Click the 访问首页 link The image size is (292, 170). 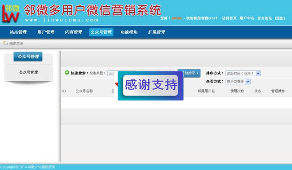tap(229, 18)
